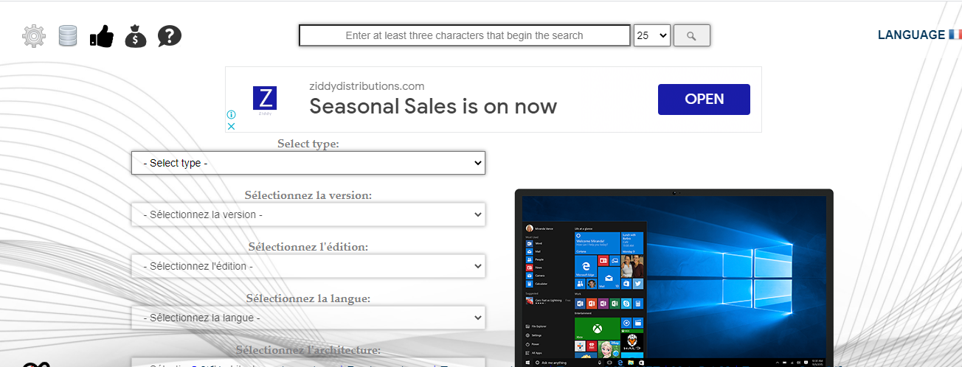This screenshot has height=367, width=962.
Task: Click the ziddydistributions.com ad text
Action: (x=367, y=86)
